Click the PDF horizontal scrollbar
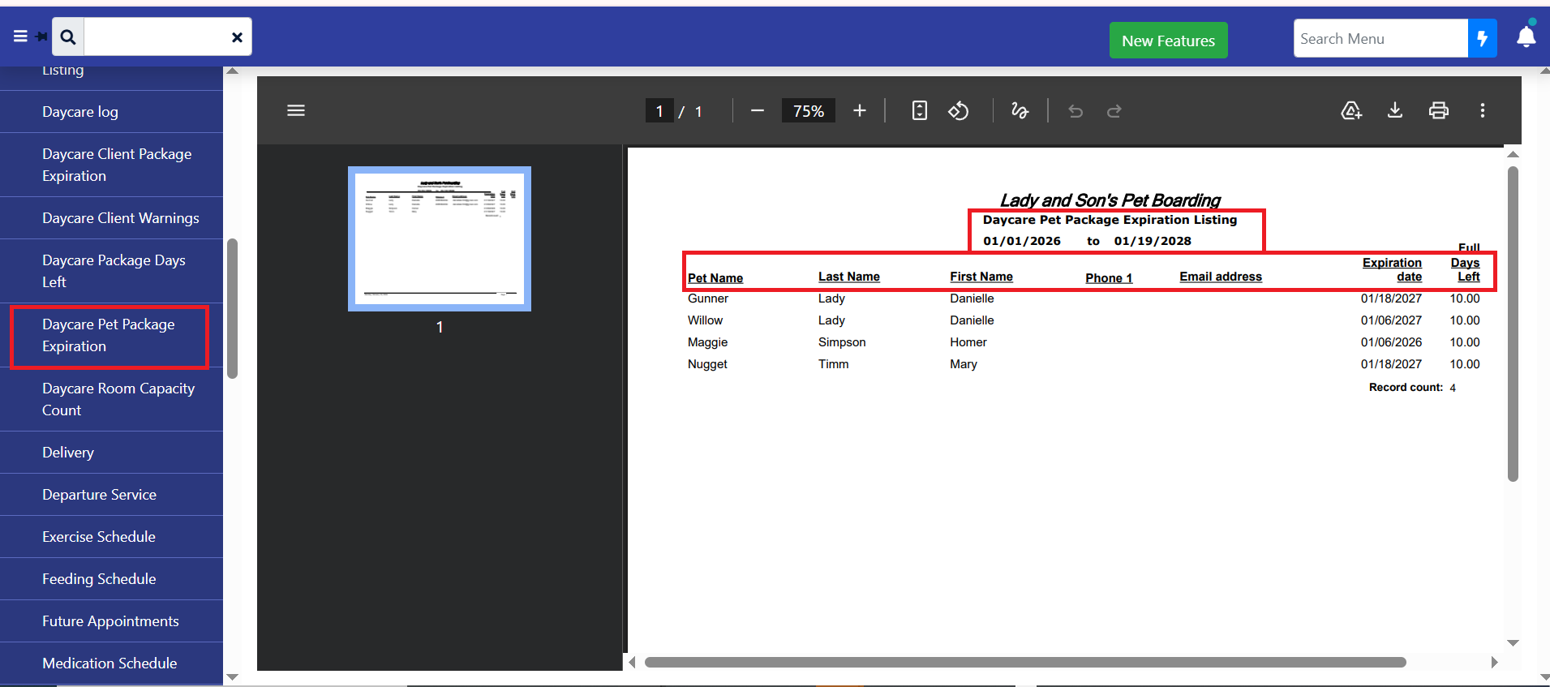Viewport: 1550px width, 687px height. [x=1024, y=662]
